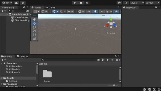Pause the game playback
The height and width of the screenshot is (91, 161).
81,3
